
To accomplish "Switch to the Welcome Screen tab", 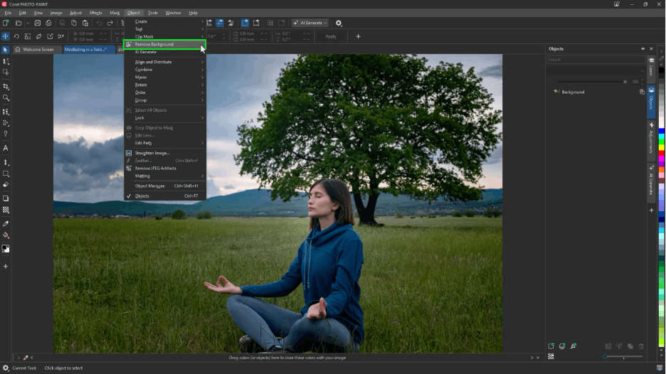I will click(x=37, y=50).
